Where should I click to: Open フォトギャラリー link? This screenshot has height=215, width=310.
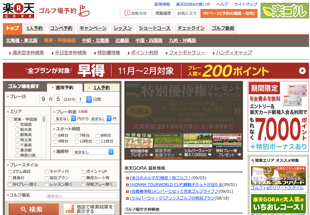pyautogui.click(x=187, y=53)
